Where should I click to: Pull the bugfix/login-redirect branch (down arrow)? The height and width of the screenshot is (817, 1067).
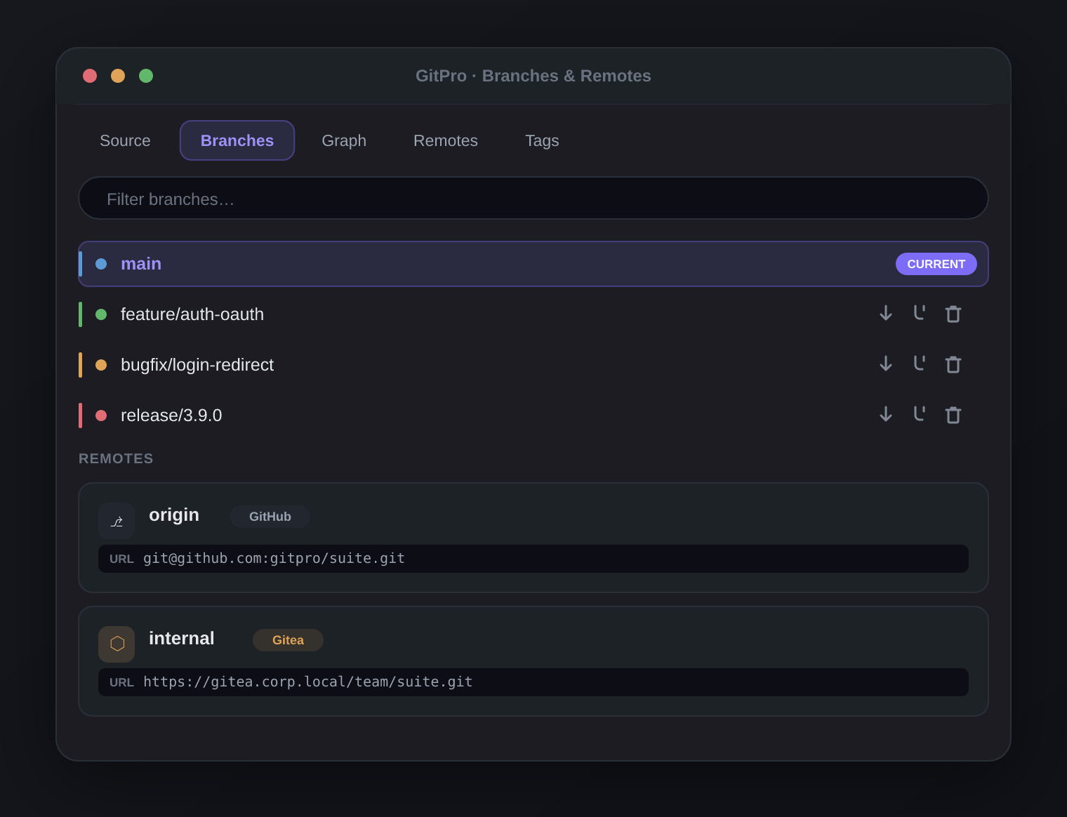886,364
